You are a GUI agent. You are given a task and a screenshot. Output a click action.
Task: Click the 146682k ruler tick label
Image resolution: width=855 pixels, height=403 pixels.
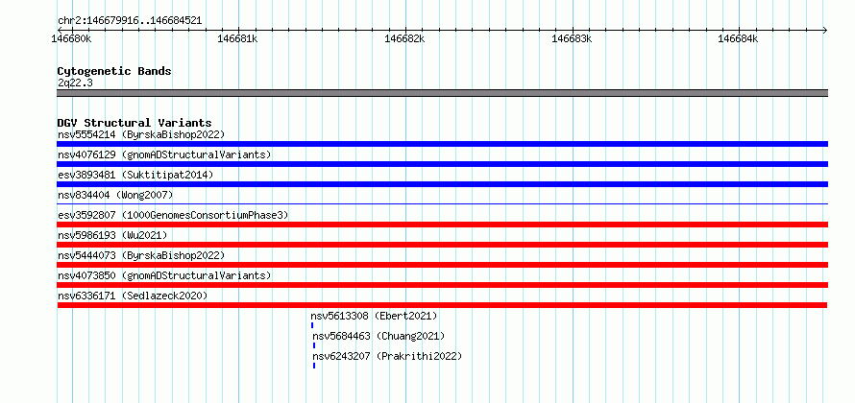(x=404, y=38)
